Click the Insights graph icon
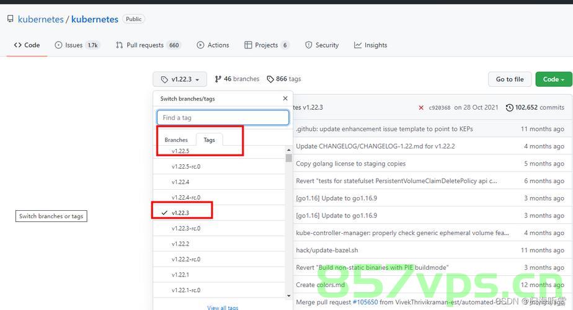The image size is (573, 310). [358, 45]
